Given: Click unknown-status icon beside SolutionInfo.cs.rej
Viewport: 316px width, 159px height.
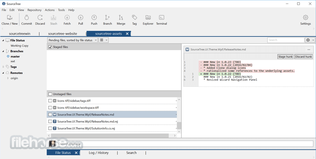Looking at the screenshot, I should tap(55, 128).
